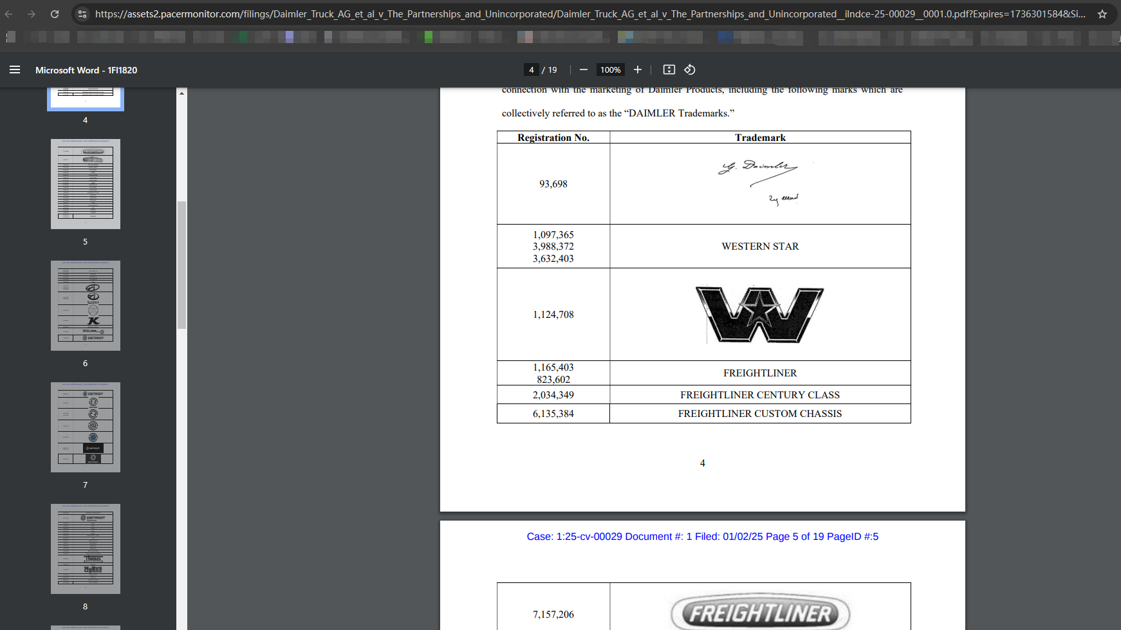Click the sidebar scrollbar up arrow
This screenshot has height=630, width=1121.
(x=182, y=93)
